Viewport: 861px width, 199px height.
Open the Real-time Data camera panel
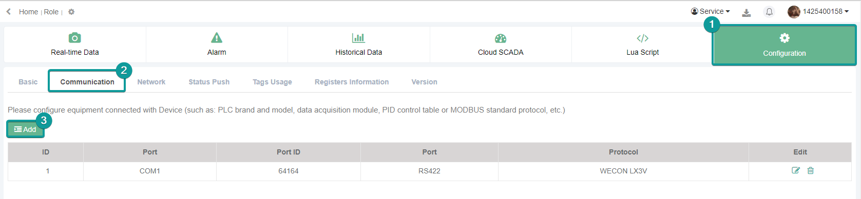[x=75, y=45]
